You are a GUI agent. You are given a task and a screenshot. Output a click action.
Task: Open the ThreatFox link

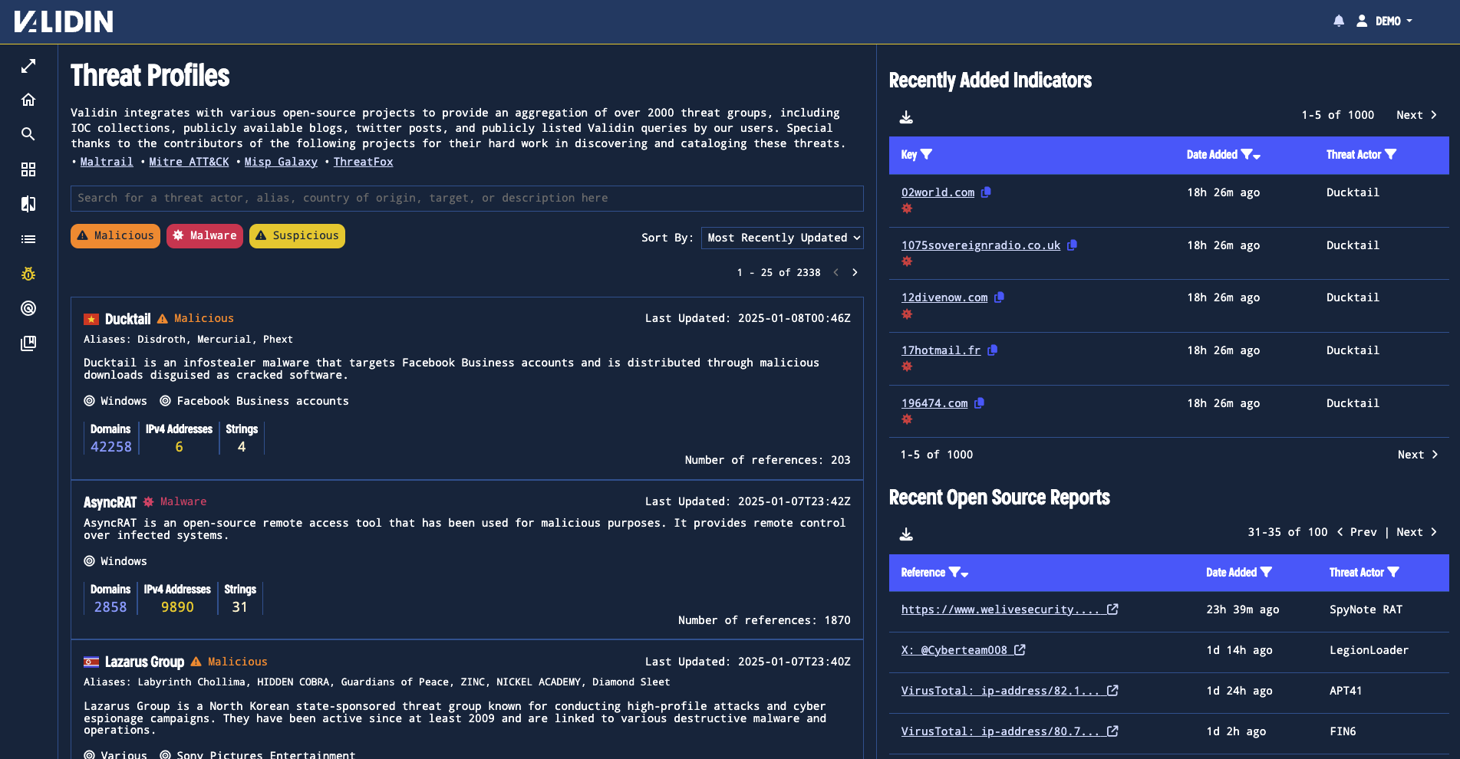(x=363, y=162)
